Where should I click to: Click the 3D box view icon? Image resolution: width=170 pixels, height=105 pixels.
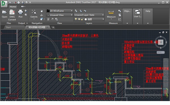pos(52,19)
